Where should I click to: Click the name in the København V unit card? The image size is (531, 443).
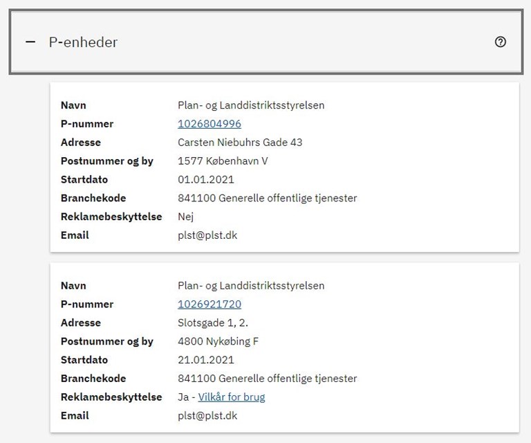click(x=251, y=105)
